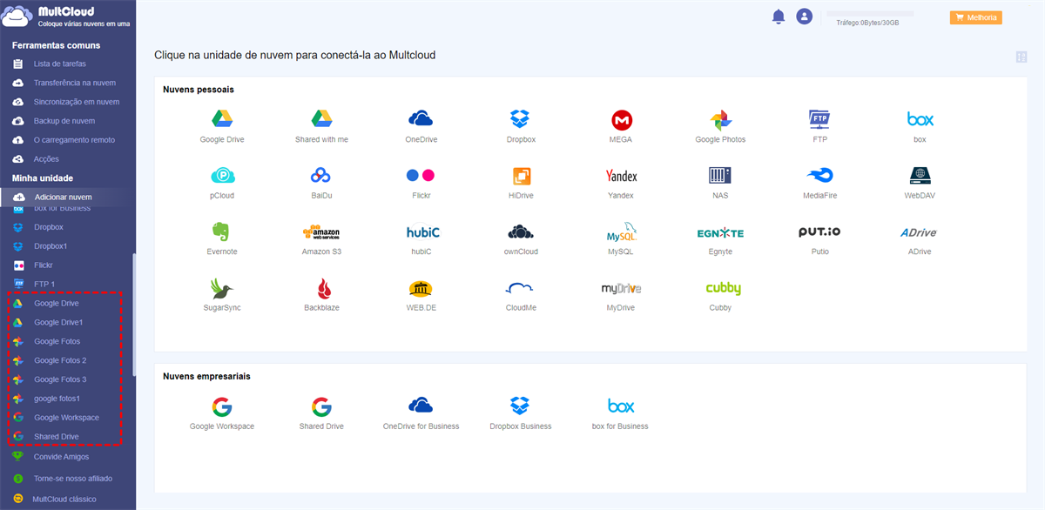1045x510 pixels.
Task: Select the box personal cloud
Action: click(920, 126)
